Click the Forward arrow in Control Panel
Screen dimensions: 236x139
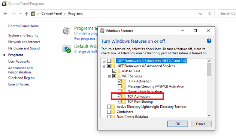(14, 14)
